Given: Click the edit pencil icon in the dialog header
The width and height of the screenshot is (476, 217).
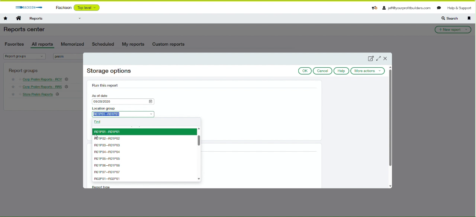Looking at the screenshot, I should coord(371,59).
